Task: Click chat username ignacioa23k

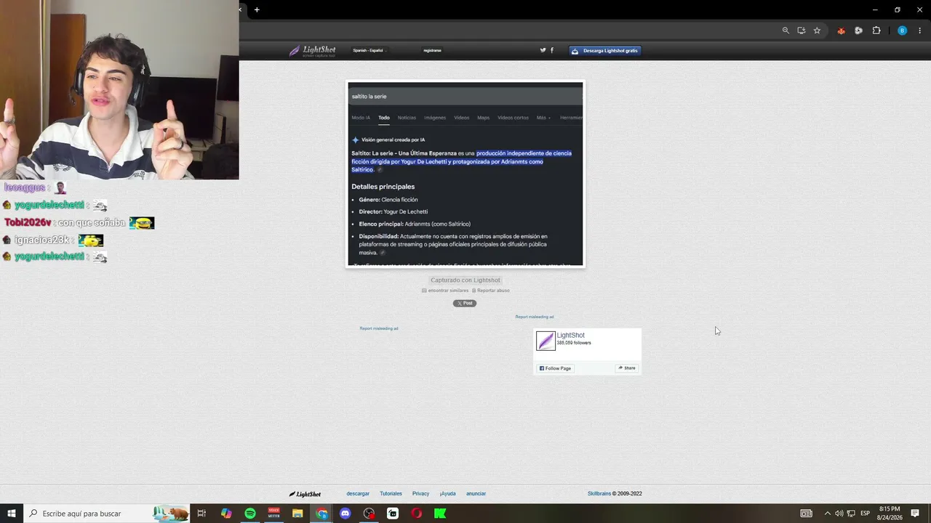Action: 41,240
